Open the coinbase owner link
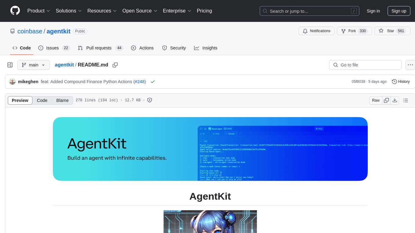415x233 pixels. point(30,31)
